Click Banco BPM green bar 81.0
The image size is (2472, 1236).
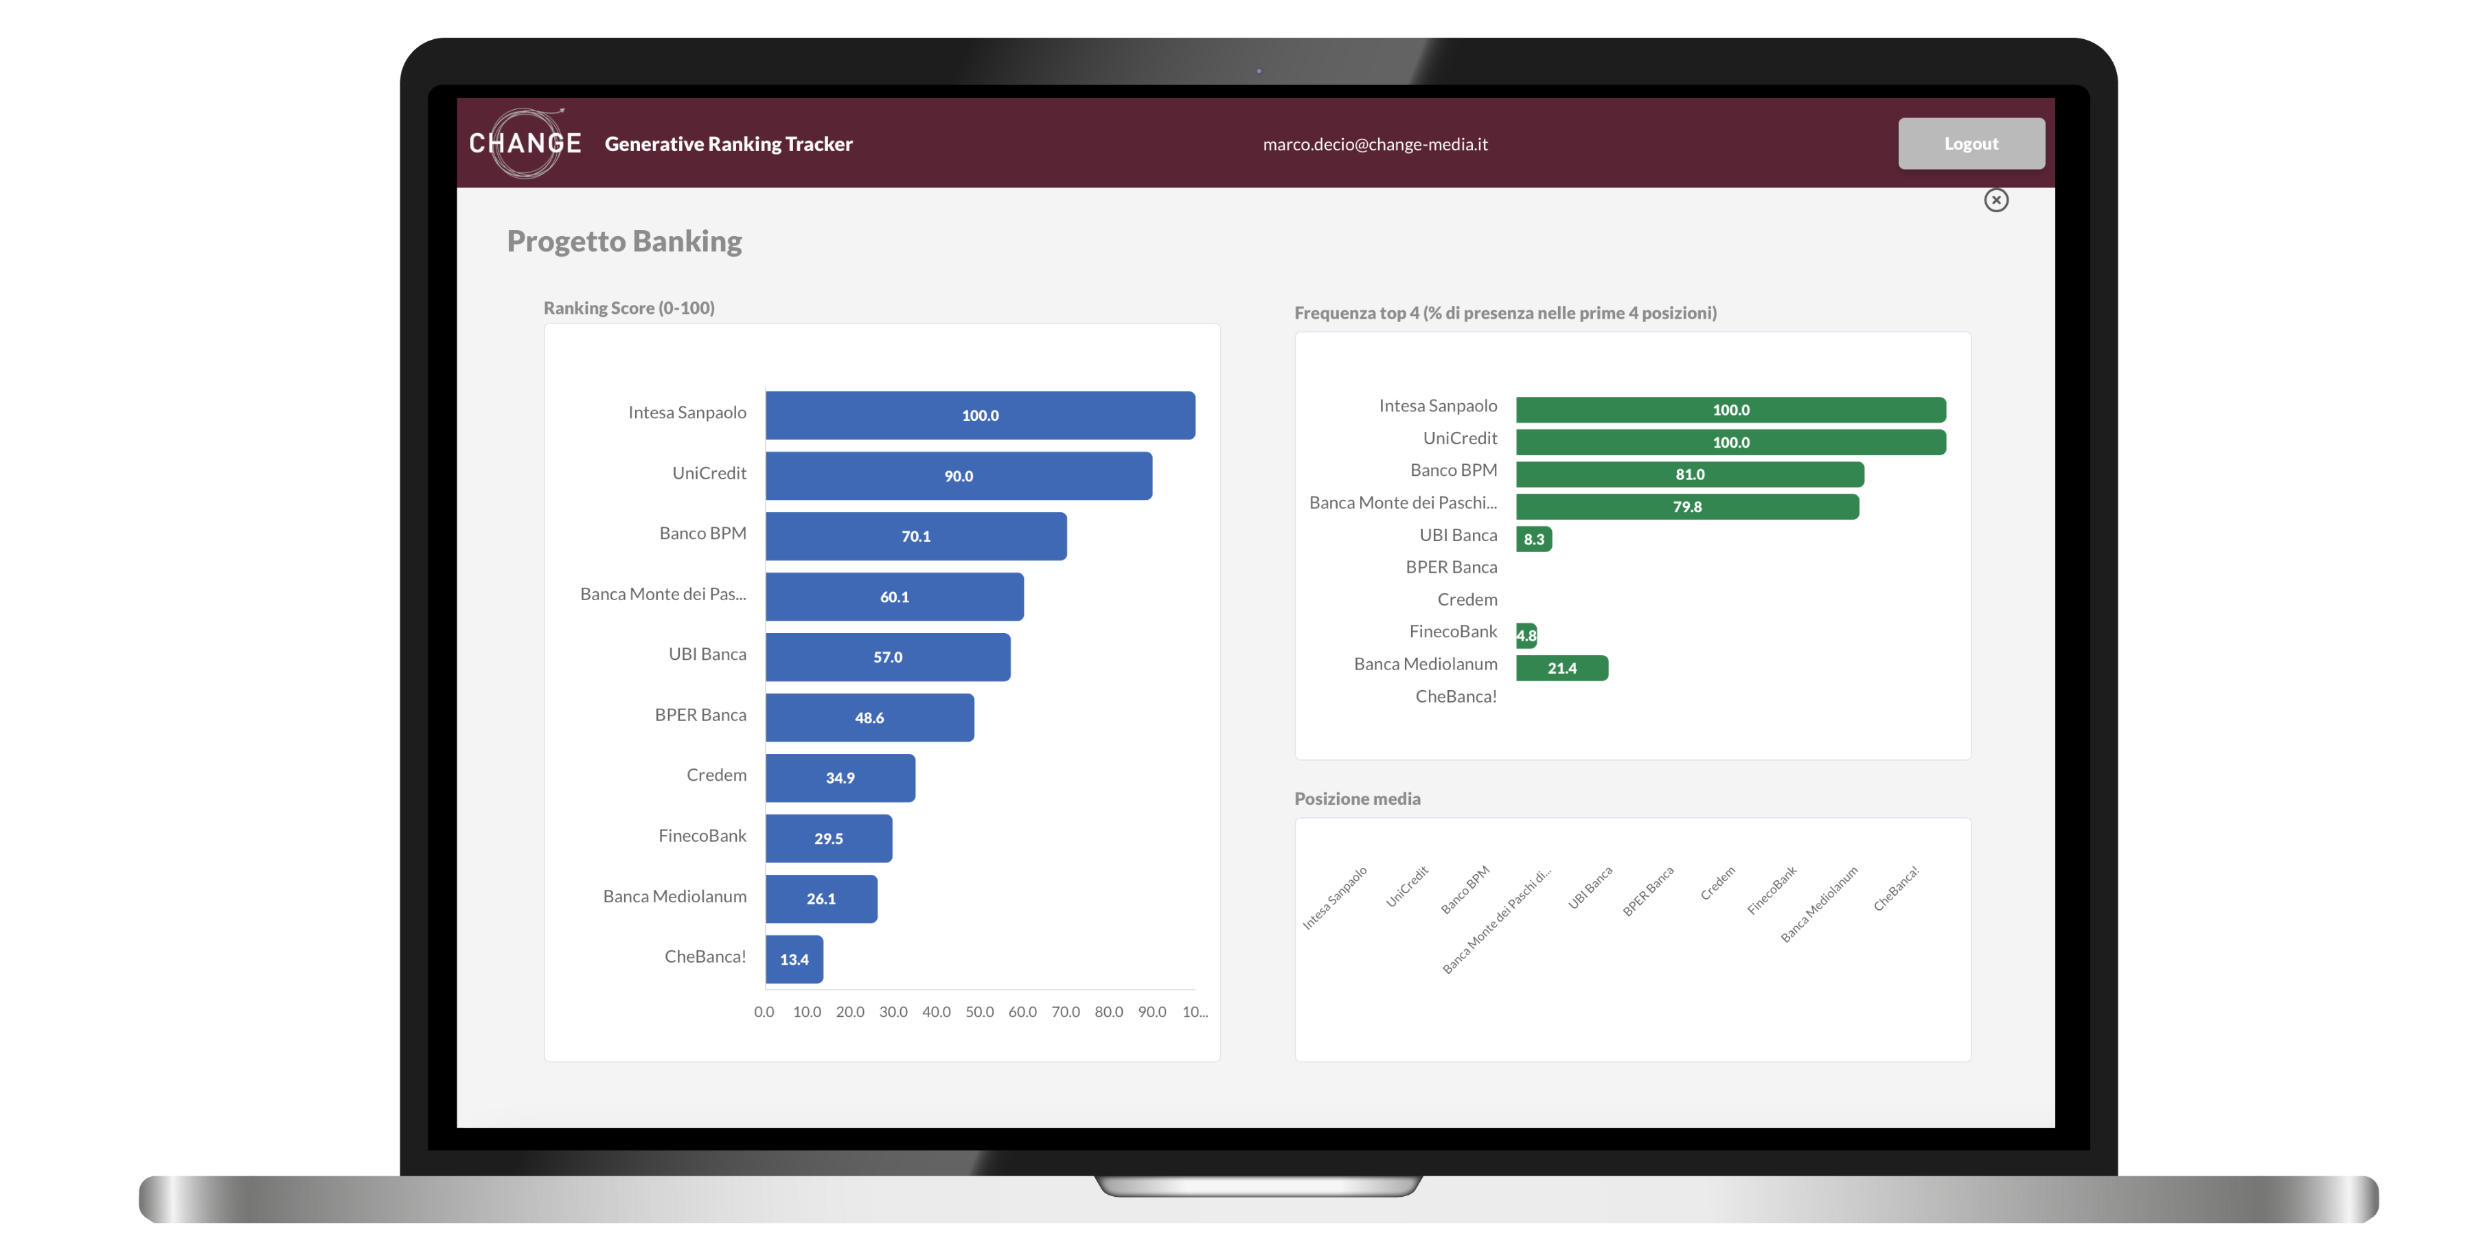1690,474
